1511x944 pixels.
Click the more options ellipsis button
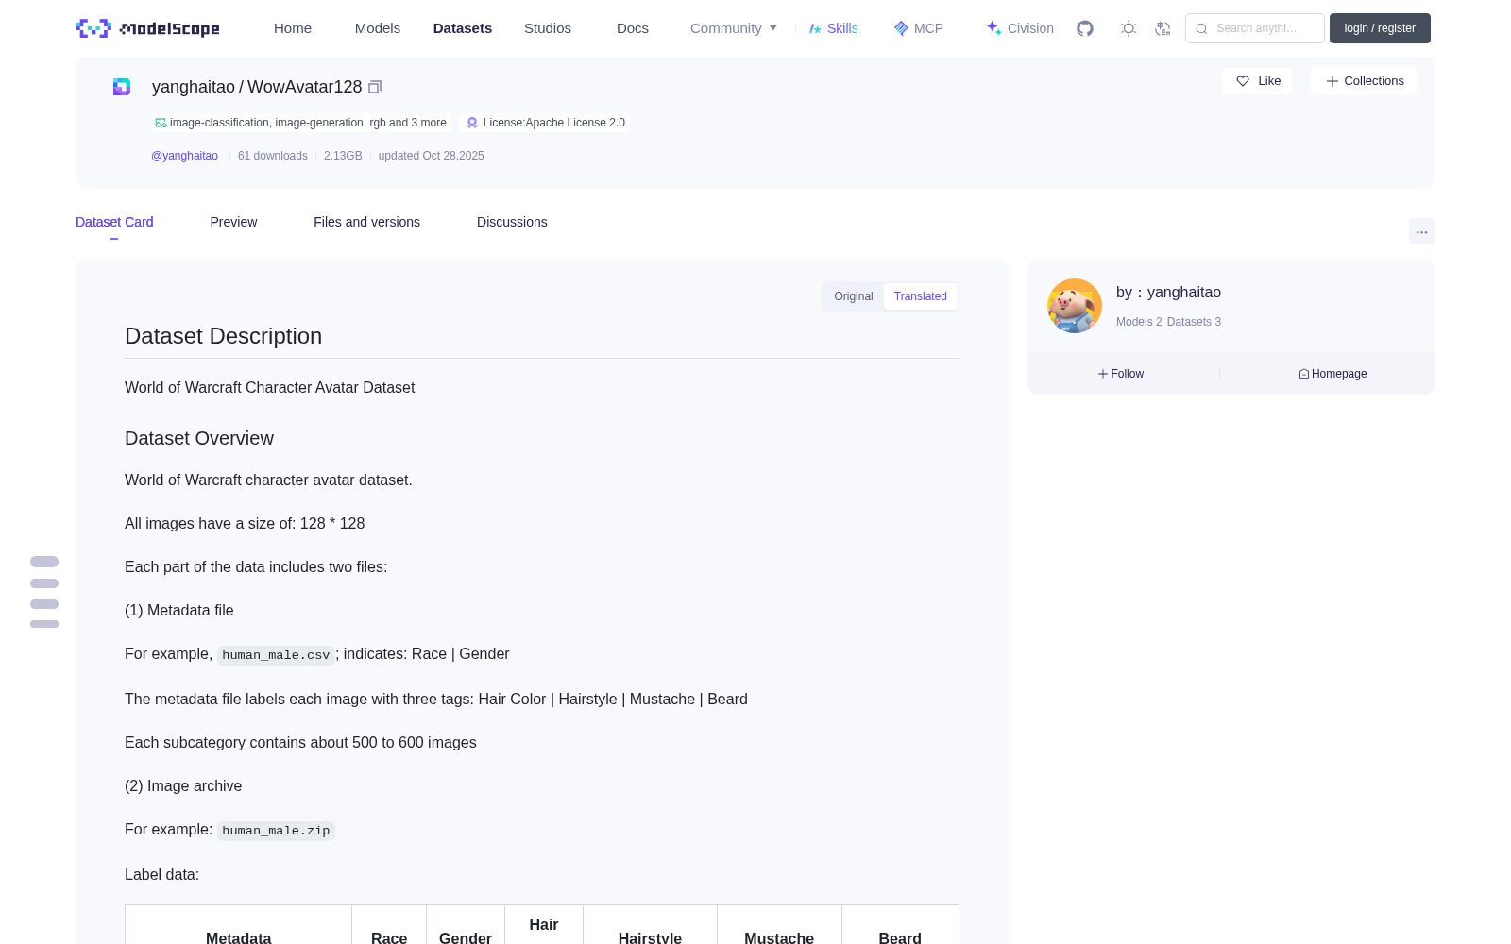tap(1422, 231)
